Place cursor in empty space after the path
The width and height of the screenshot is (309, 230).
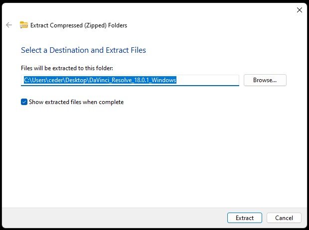[207, 80]
